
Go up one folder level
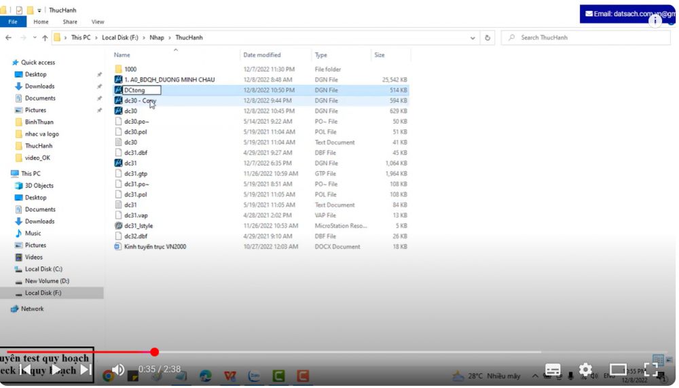click(x=45, y=38)
